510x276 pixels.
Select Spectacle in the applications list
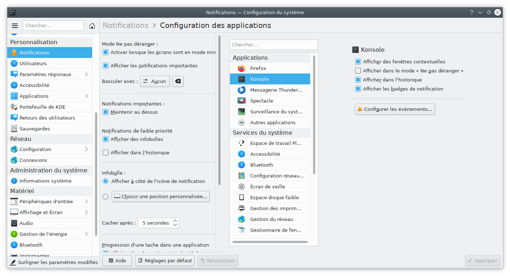[x=261, y=101]
